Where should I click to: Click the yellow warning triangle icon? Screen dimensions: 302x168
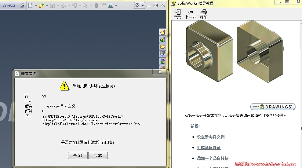pyautogui.click(x=64, y=86)
